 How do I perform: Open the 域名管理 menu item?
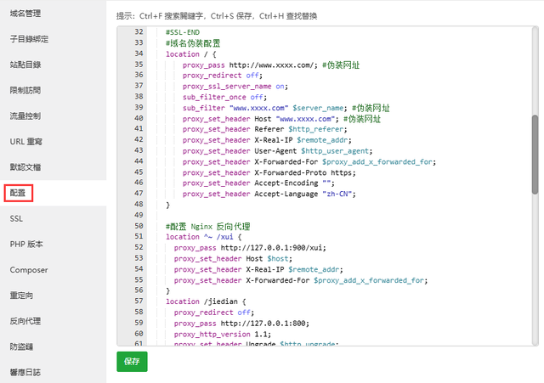pos(25,14)
